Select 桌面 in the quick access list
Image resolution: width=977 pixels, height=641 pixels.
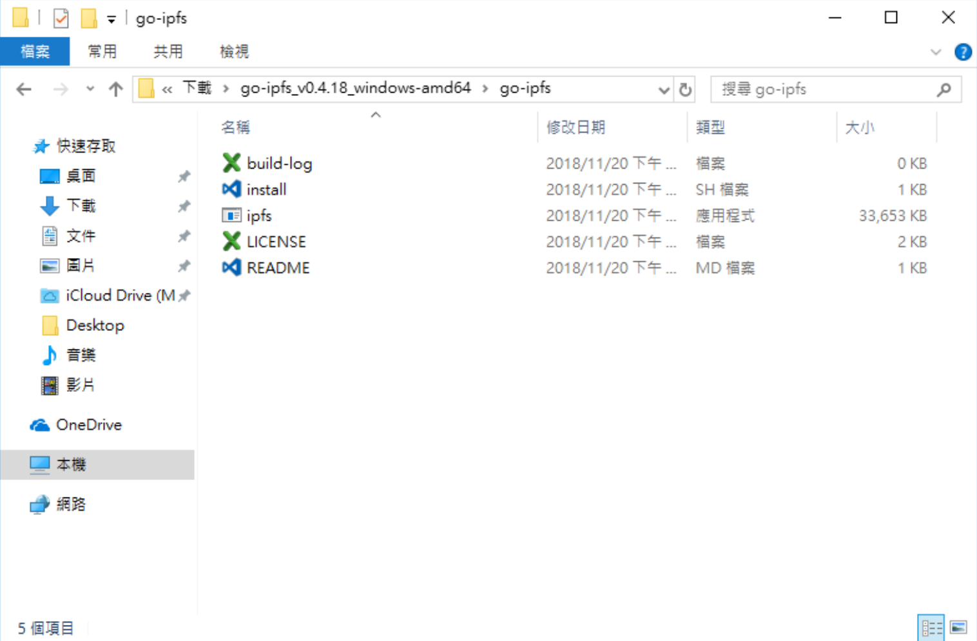coord(81,176)
